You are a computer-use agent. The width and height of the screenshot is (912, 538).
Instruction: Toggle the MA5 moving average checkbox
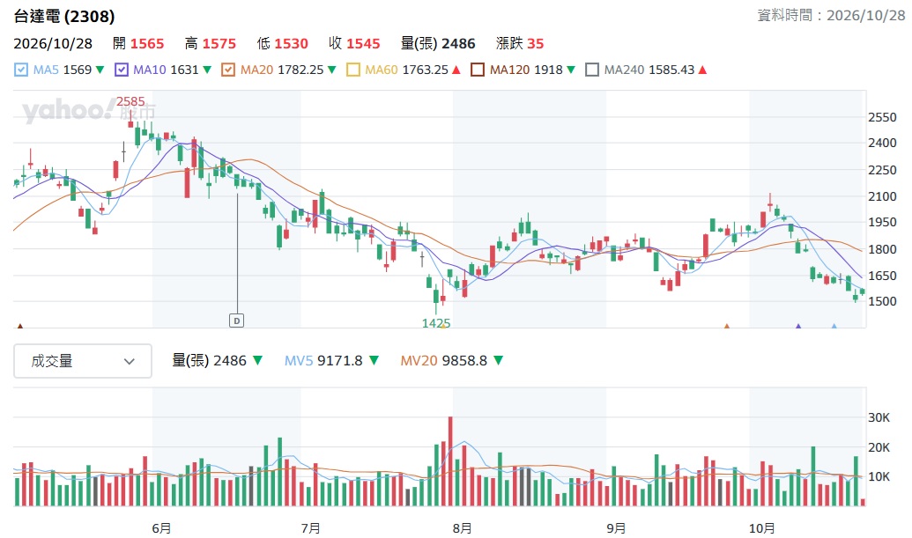21,70
